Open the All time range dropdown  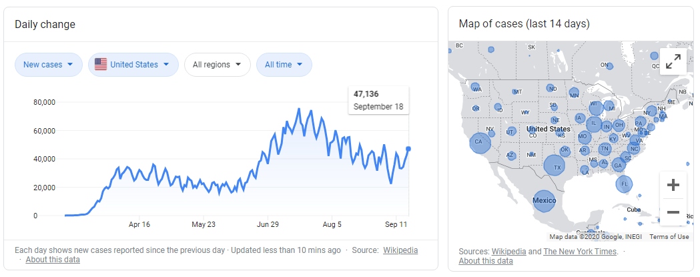coord(284,65)
